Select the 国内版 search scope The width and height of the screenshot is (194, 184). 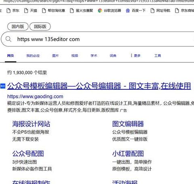click(x=18, y=26)
